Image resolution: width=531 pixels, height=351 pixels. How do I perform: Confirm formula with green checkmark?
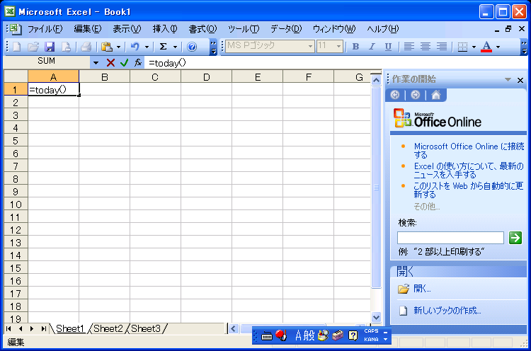124,62
